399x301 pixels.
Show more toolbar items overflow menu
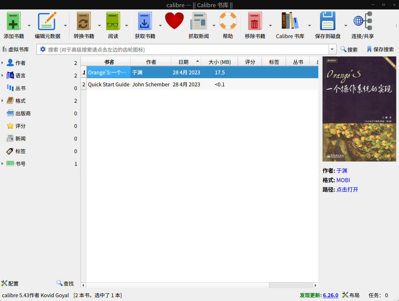pyautogui.click(x=396, y=26)
